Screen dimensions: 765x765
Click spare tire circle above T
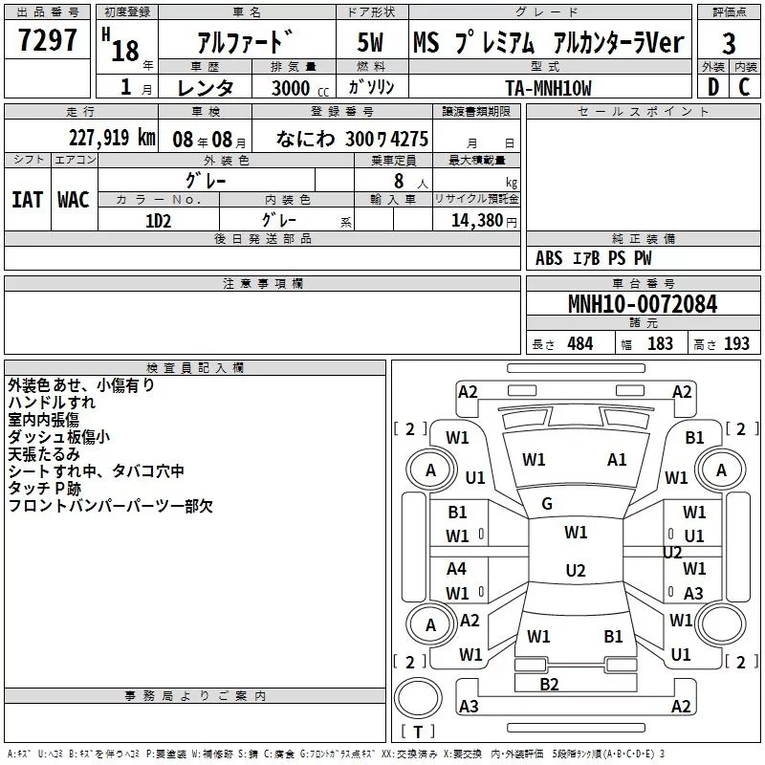pyautogui.click(x=418, y=698)
